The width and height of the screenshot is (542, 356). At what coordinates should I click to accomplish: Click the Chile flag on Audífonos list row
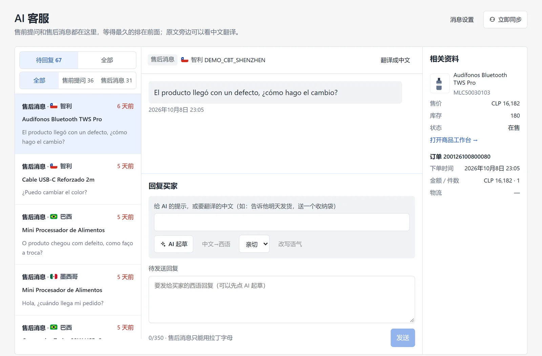click(54, 106)
